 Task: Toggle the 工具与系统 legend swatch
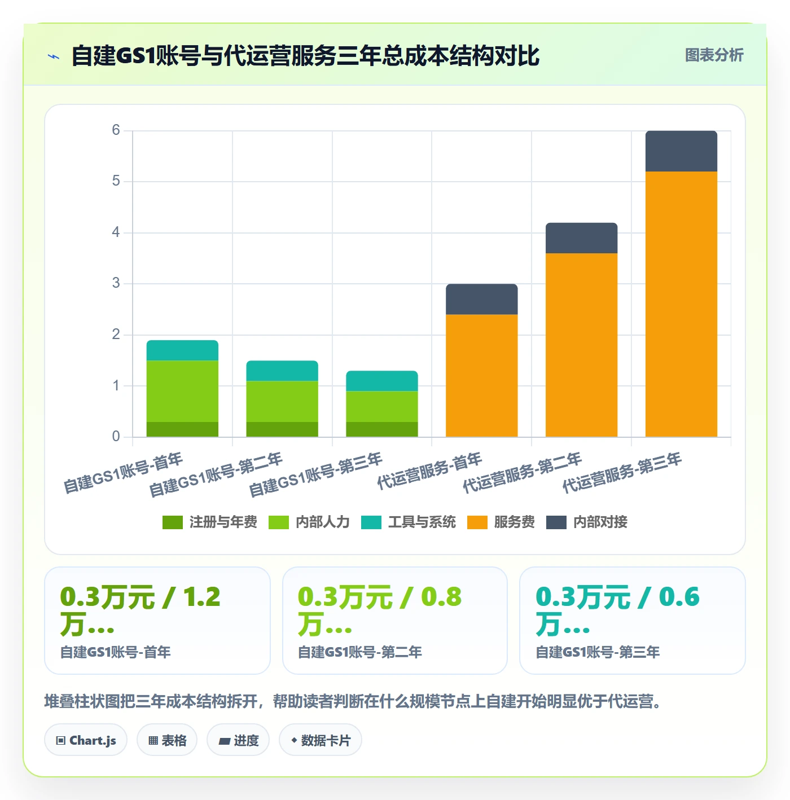pyautogui.click(x=371, y=522)
